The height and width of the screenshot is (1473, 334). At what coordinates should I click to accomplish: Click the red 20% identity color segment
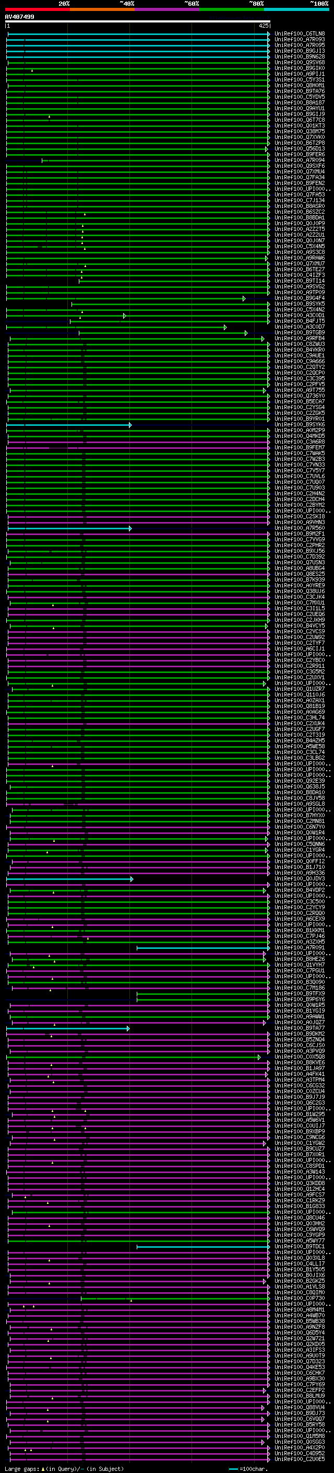38,9
